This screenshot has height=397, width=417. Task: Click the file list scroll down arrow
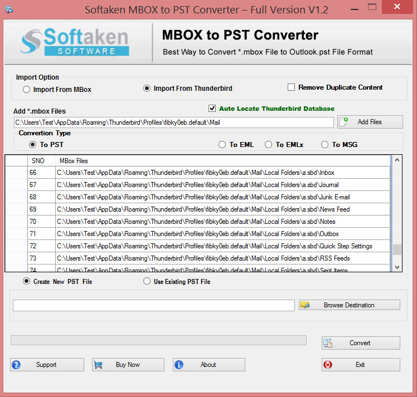coord(397,267)
